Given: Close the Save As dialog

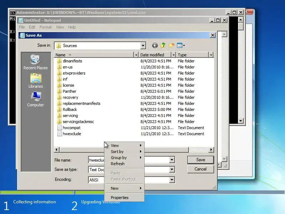Looking at the screenshot, I should (212, 35).
